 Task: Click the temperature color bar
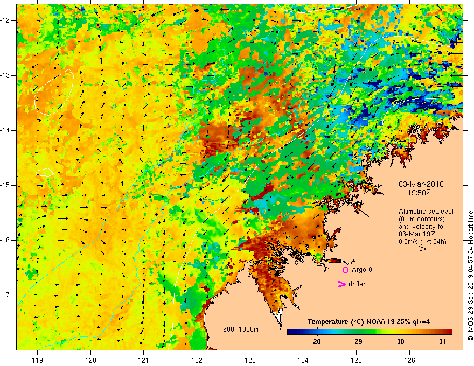[370, 332]
